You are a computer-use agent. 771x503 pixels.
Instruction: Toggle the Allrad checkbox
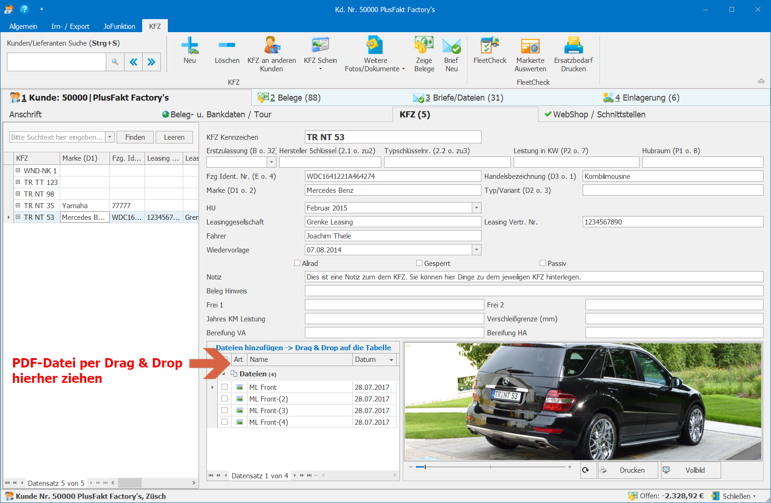pyautogui.click(x=297, y=263)
